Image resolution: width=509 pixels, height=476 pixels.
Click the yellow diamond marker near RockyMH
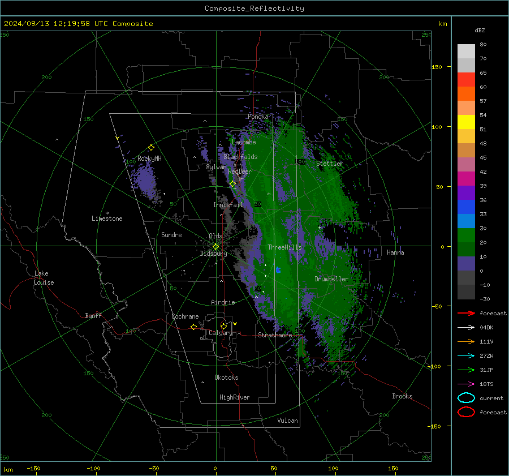pyautogui.click(x=151, y=148)
